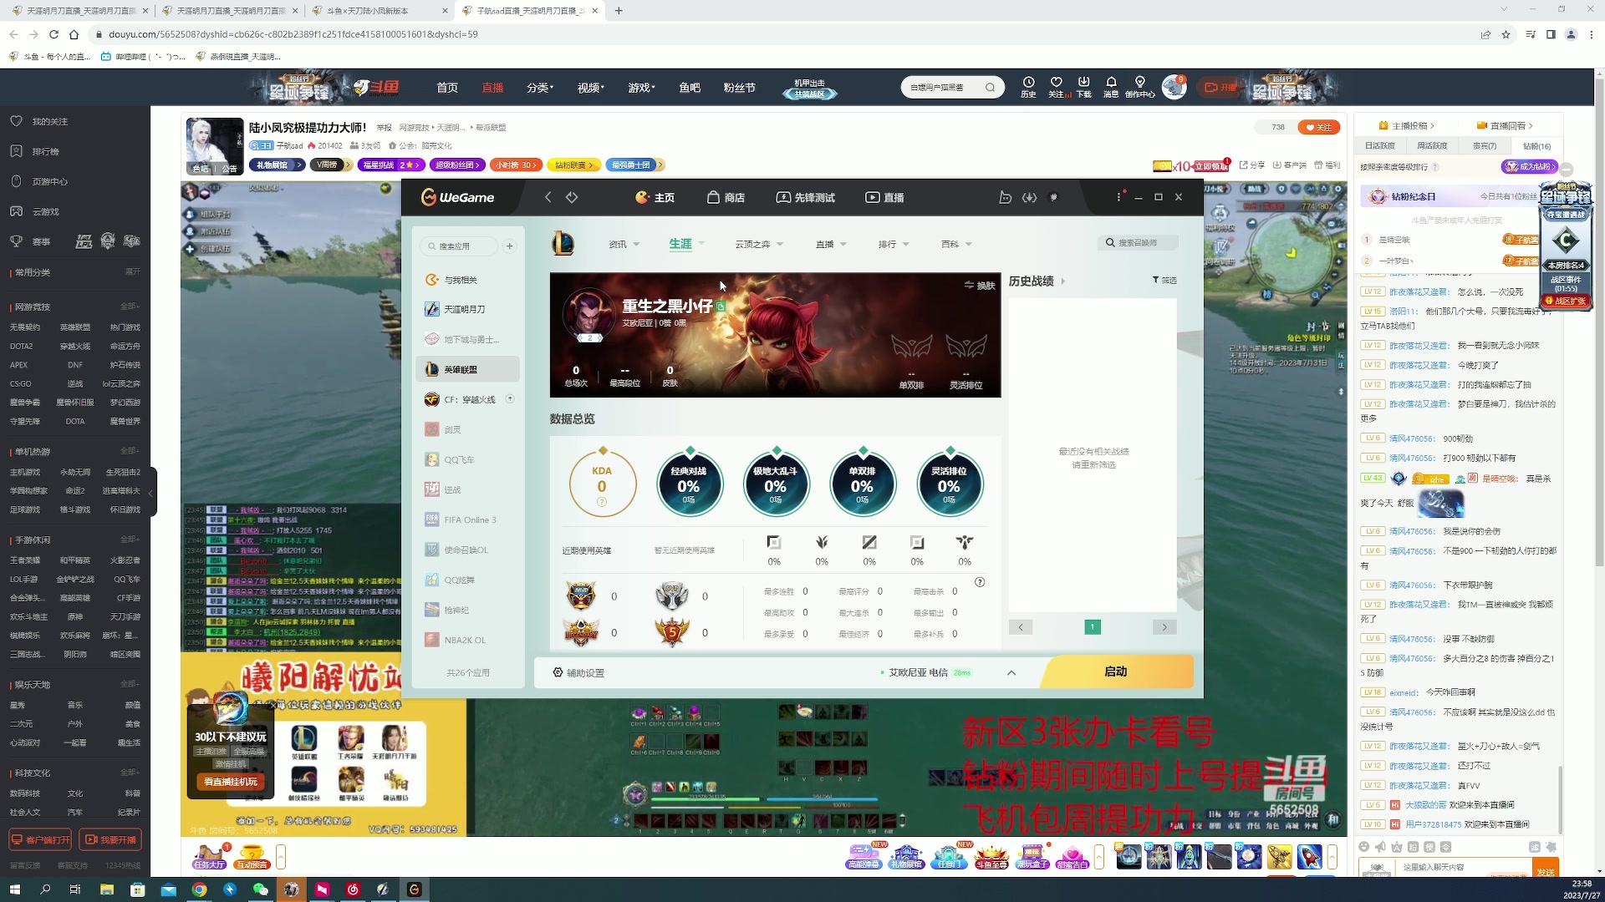1605x902 pixels.
Task: Expand the 资讯 dropdown menu
Action: 625,244
